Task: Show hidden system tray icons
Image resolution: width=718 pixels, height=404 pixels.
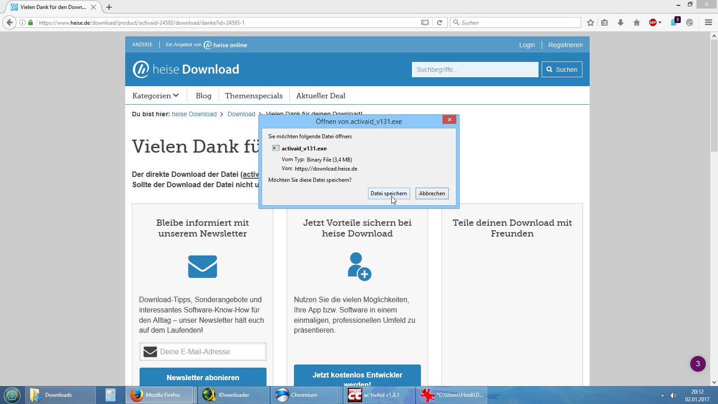Action: point(662,395)
